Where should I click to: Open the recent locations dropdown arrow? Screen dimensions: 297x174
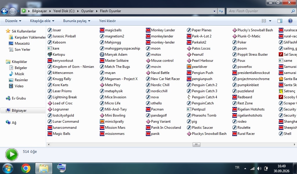18,11
